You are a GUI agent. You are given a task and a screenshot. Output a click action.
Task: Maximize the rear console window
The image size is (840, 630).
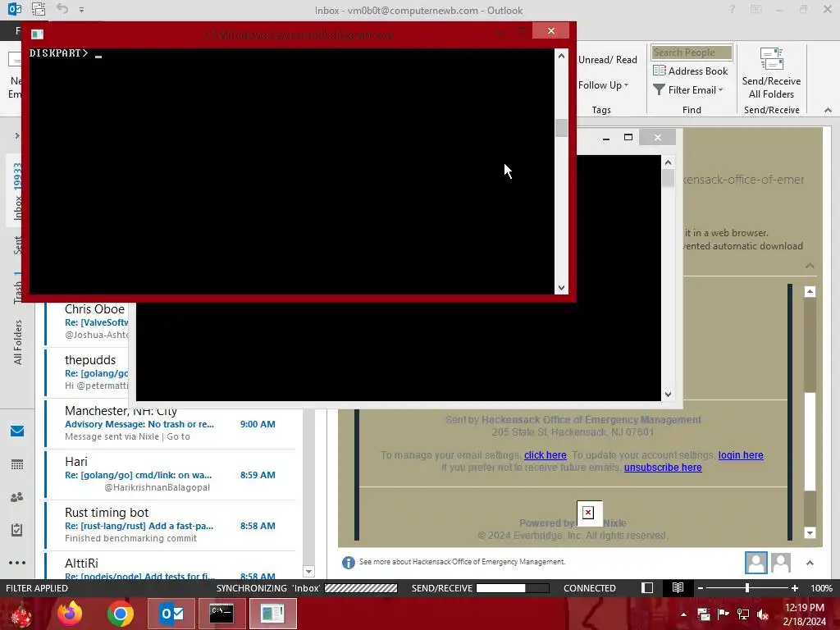pos(628,138)
